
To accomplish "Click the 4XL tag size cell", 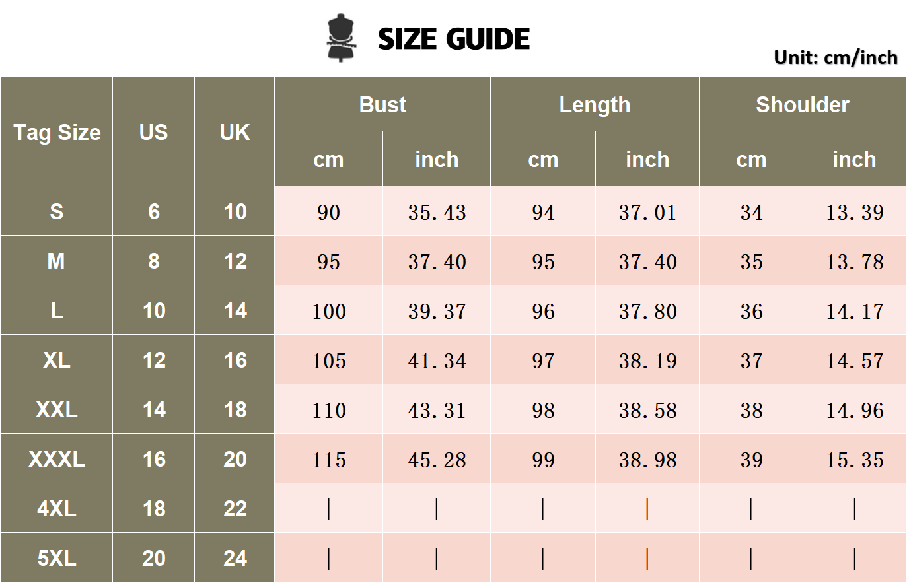I will point(57,508).
